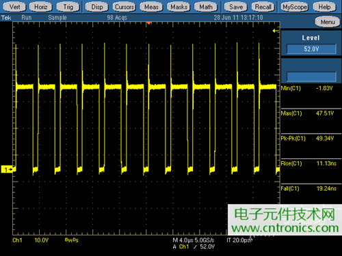Open the Trig menu
Screen dimensions: 342x256
[x=68, y=7]
